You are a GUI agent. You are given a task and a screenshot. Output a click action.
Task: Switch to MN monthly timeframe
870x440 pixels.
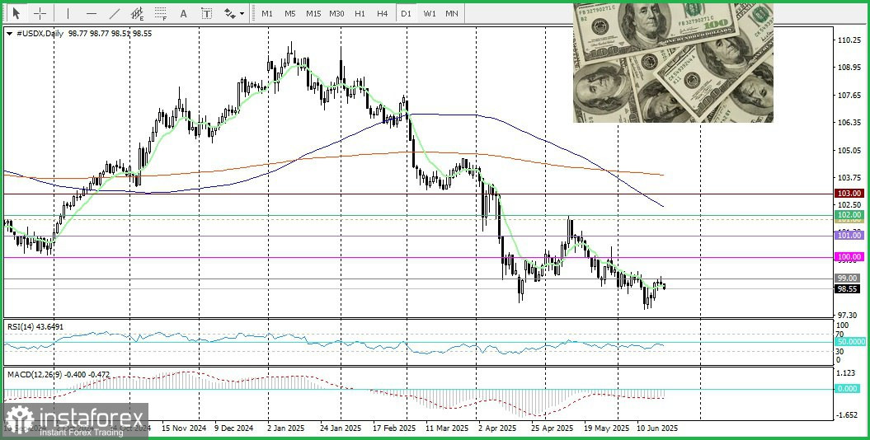coord(452,13)
